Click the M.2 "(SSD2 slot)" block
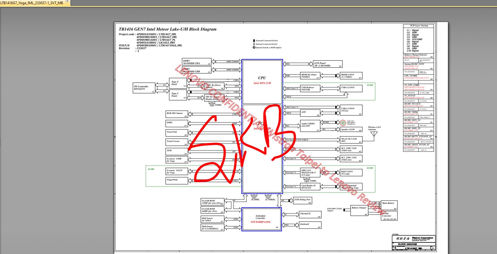The height and width of the screenshot is (254, 497). click(x=351, y=159)
